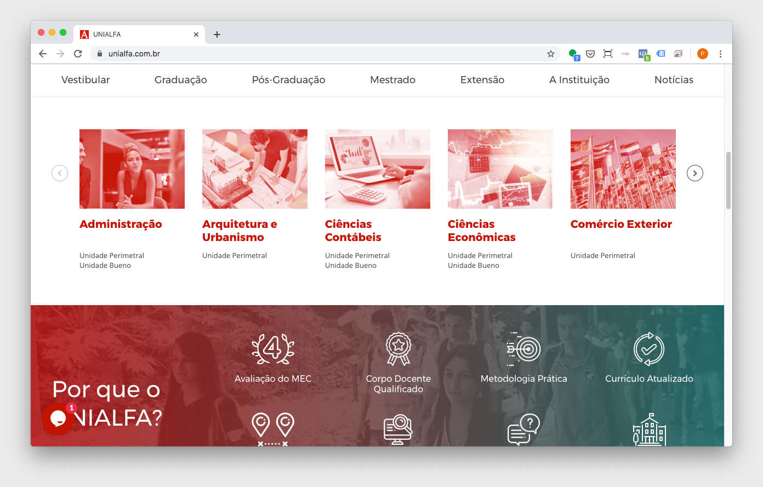Click the Metodologia Prática target icon
763x487 pixels.
click(x=523, y=349)
